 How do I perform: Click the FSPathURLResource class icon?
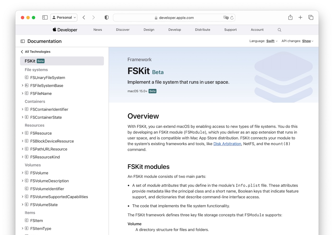point(27,149)
